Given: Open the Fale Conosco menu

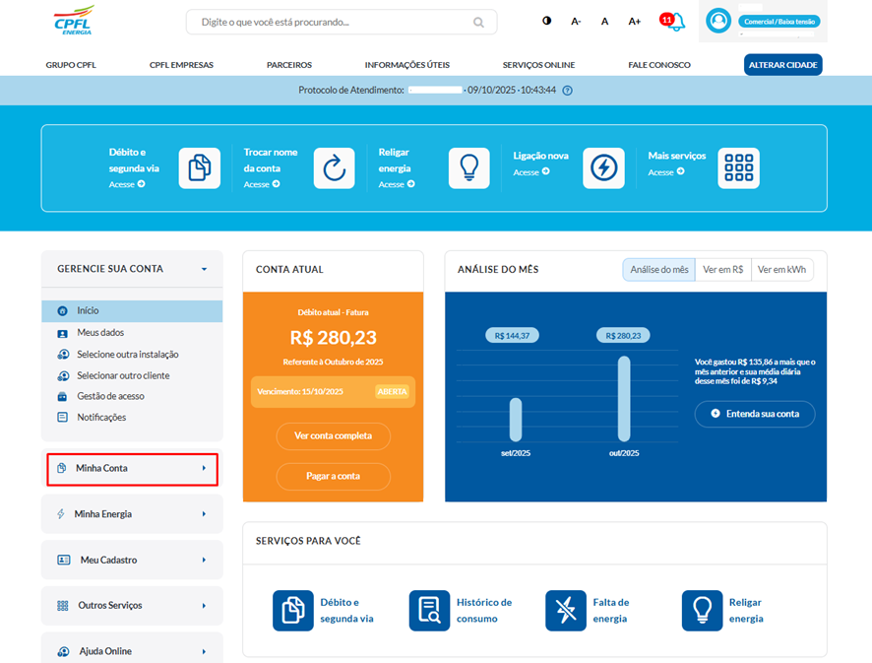Looking at the screenshot, I should pyautogui.click(x=658, y=65).
